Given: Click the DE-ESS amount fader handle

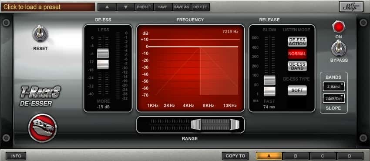Looking at the screenshot, I should 103,59.
